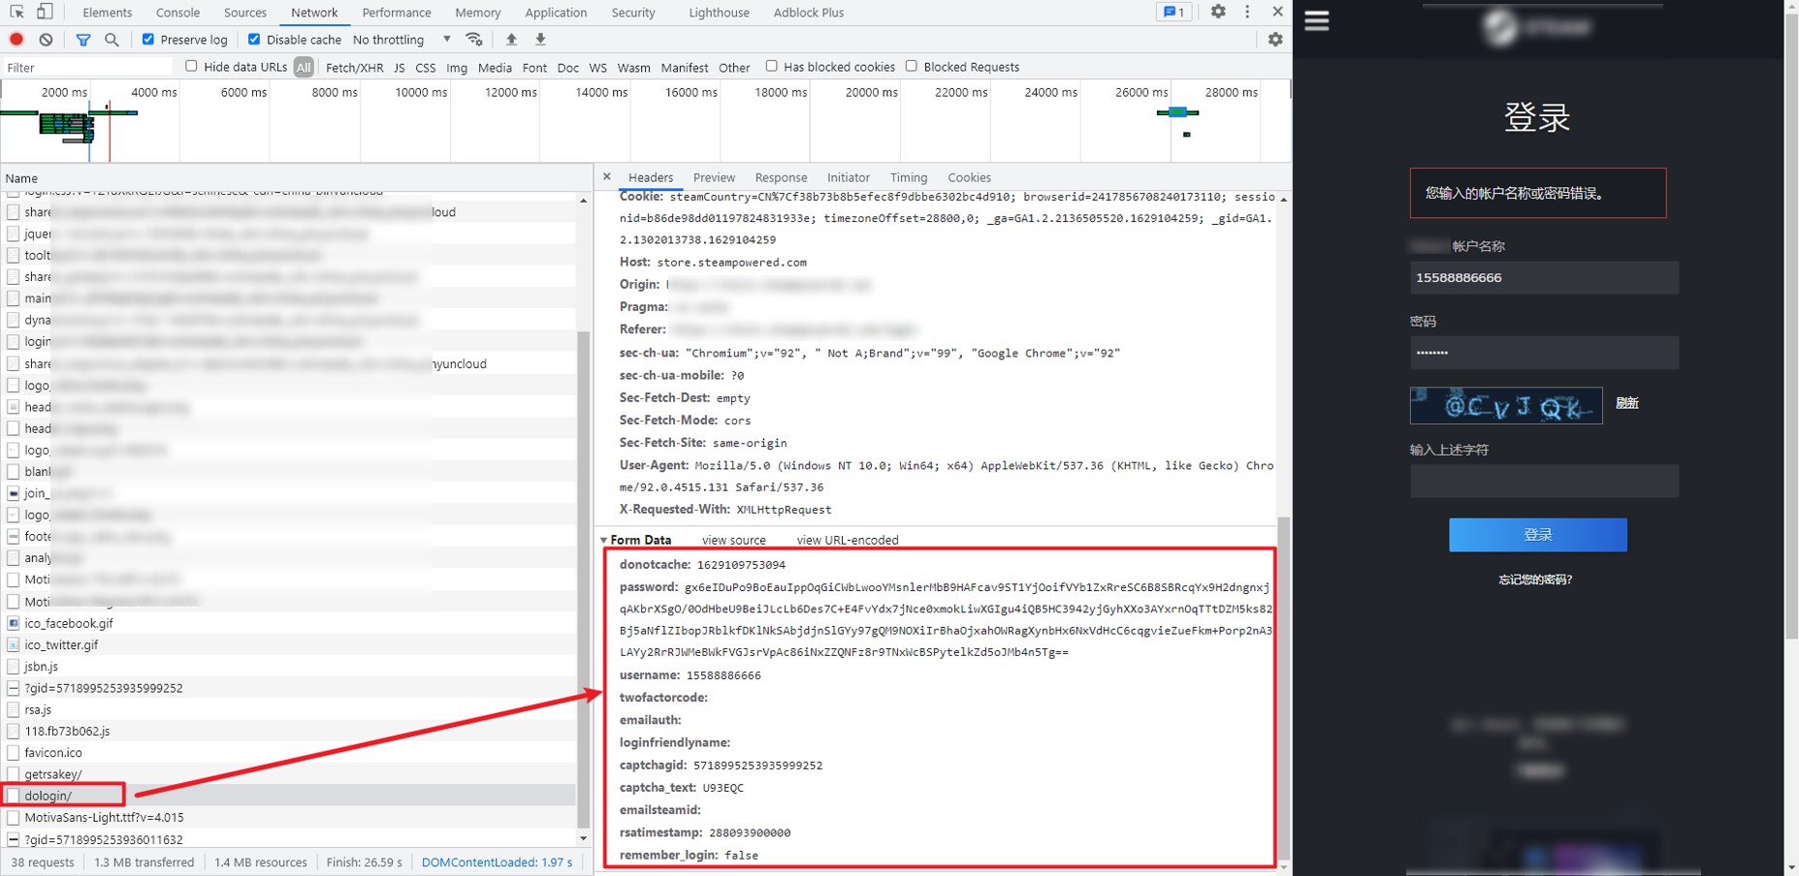Uncheck the Preserve log checkbox
Screen dimensions: 1799x876
pos(148,40)
